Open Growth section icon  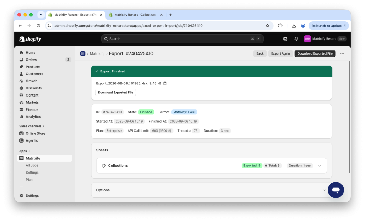pos(21,81)
